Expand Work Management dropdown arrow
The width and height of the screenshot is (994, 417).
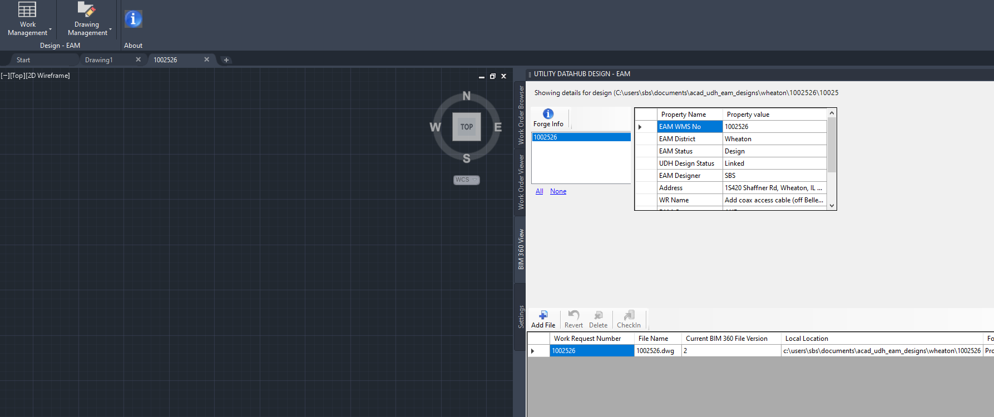pos(51,29)
